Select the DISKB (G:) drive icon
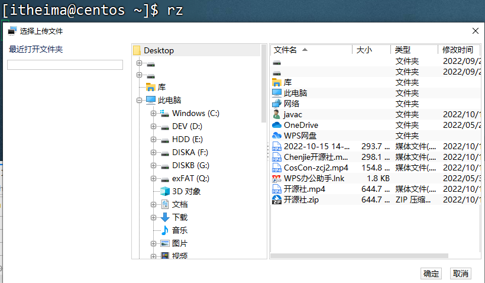Image resolution: width=485 pixels, height=283 pixels. (165, 166)
